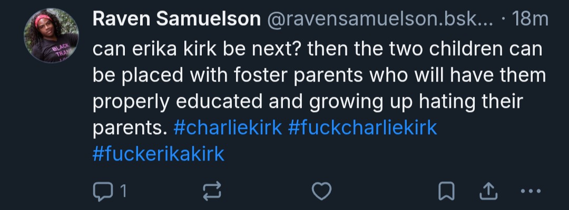Open the post via the 18m timestamp
The width and height of the screenshot is (569, 210).
[x=530, y=19]
